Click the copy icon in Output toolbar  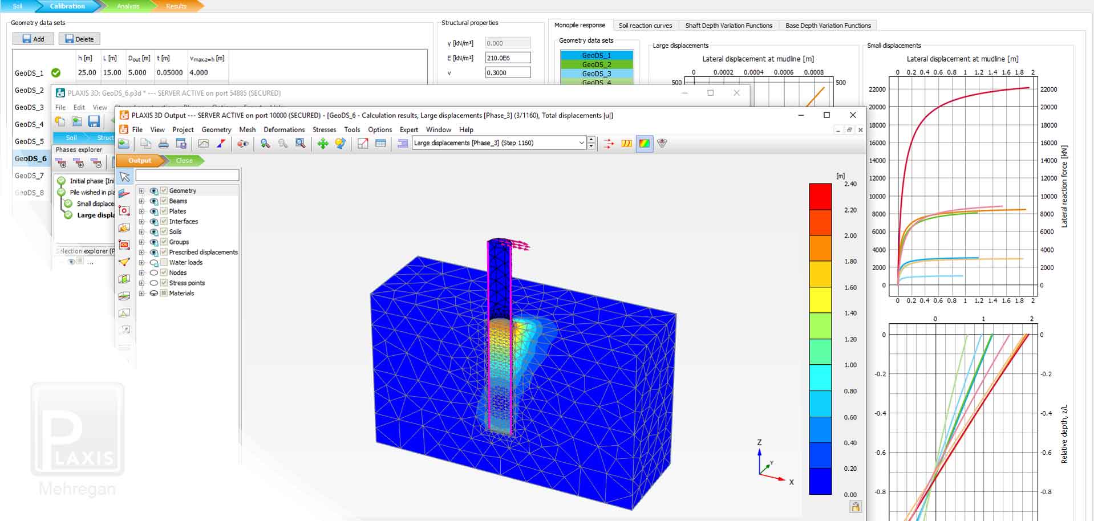pyautogui.click(x=145, y=144)
